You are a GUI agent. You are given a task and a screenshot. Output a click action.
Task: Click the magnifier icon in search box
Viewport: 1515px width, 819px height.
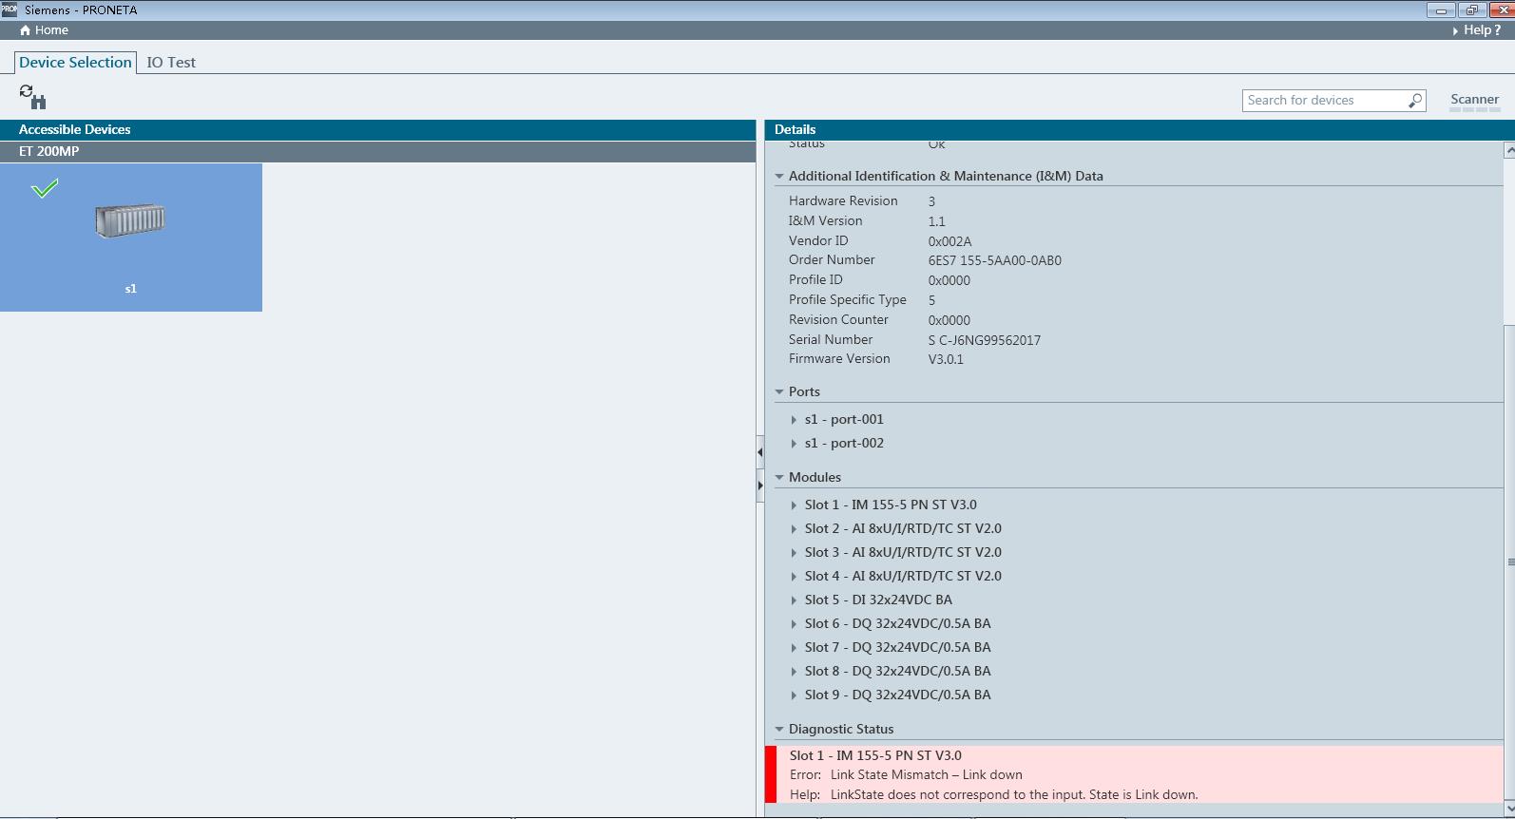1415,101
